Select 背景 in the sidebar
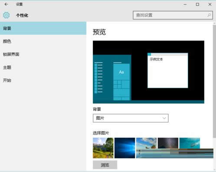This screenshot has width=216, height=172. [43, 28]
